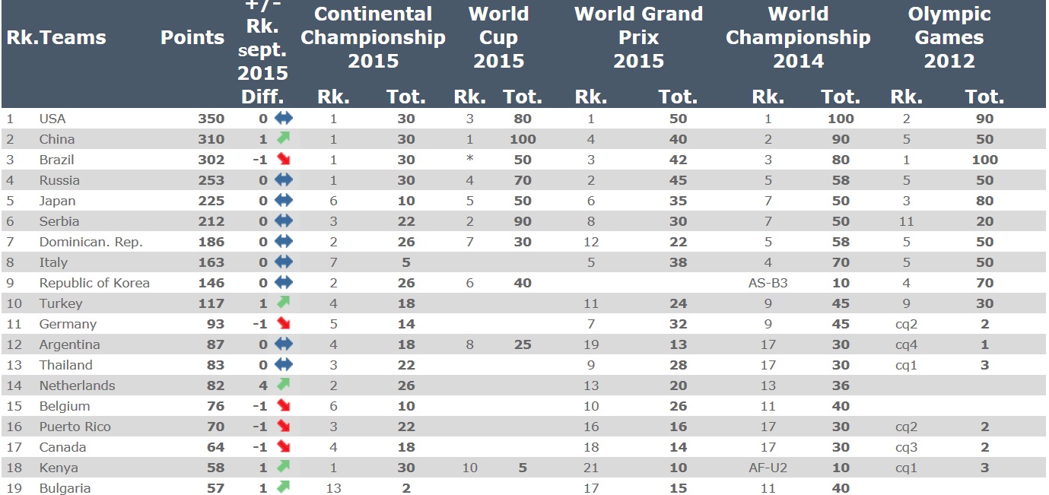Click the Republic of Korea team name
This screenshot has width=1049, height=495.
[x=94, y=283]
